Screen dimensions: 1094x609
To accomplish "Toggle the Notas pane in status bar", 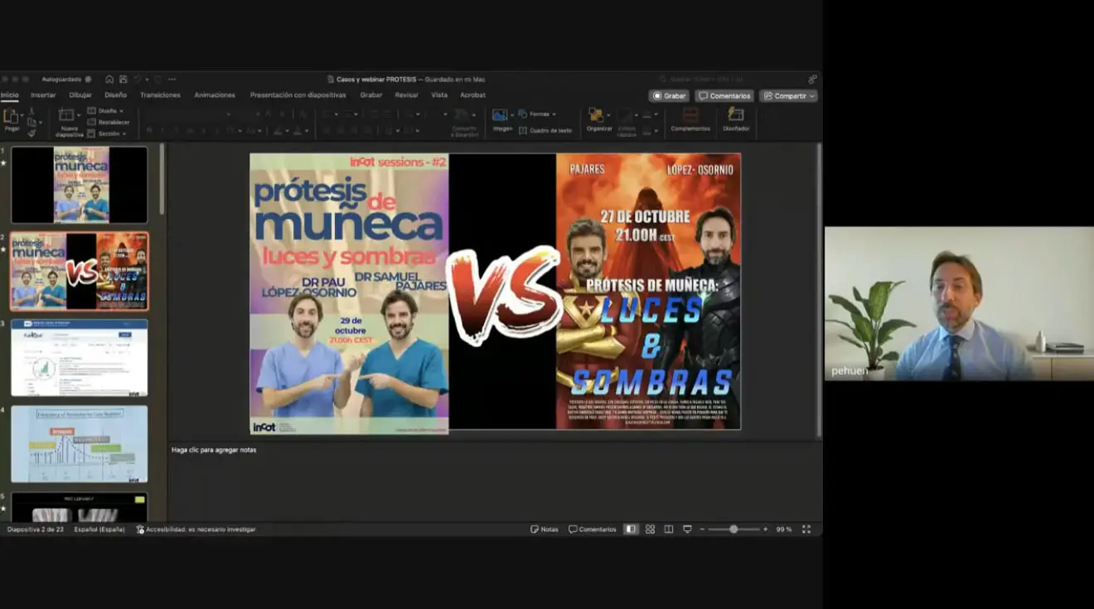I will [545, 529].
